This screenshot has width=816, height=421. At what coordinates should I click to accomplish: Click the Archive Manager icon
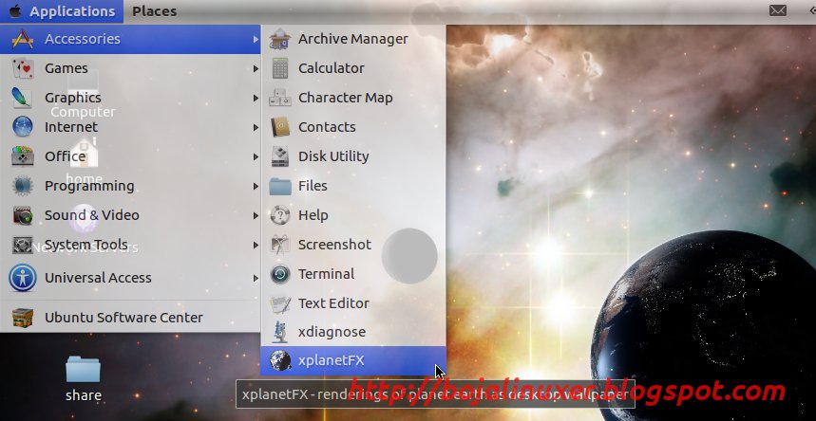tap(280, 39)
